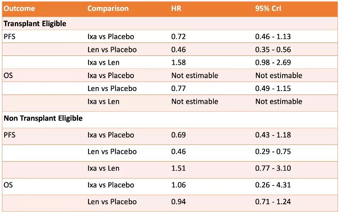The image size is (343, 214).
Task: Select the HR value 1.51
Action: (x=178, y=168)
